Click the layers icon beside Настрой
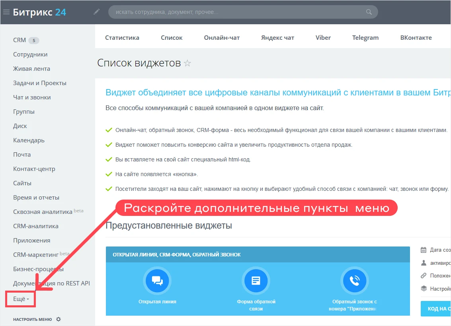Viewport: 451px width, 326px height. (x=424, y=289)
